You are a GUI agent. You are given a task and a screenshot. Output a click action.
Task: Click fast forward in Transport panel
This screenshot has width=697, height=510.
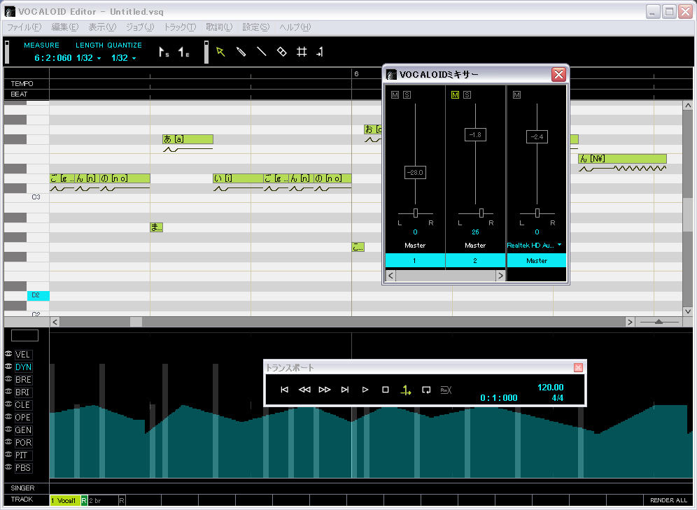coord(325,390)
